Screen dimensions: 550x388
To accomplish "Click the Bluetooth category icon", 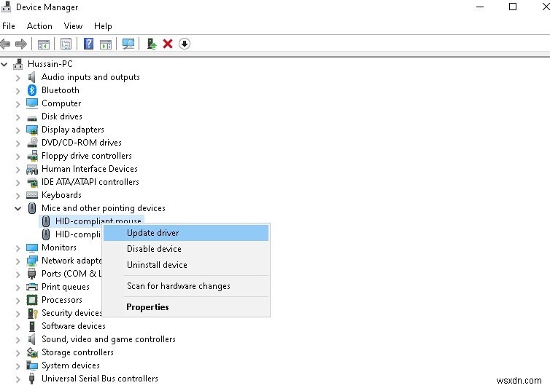I will point(32,90).
